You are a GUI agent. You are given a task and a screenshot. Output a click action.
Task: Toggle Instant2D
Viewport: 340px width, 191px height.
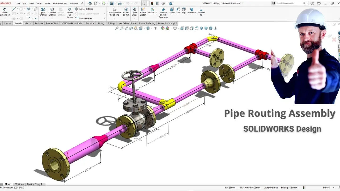(152, 11)
